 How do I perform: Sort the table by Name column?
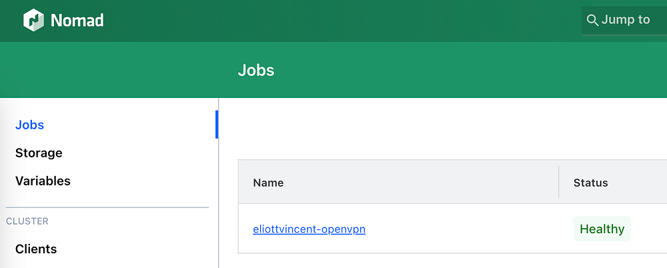pos(268,182)
